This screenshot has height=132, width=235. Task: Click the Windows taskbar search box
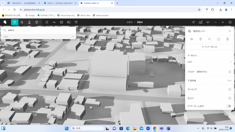[87, 128]
